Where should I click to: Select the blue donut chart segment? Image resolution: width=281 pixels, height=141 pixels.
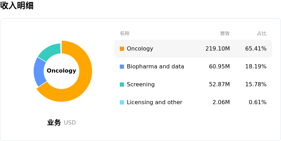coord(39,72)
